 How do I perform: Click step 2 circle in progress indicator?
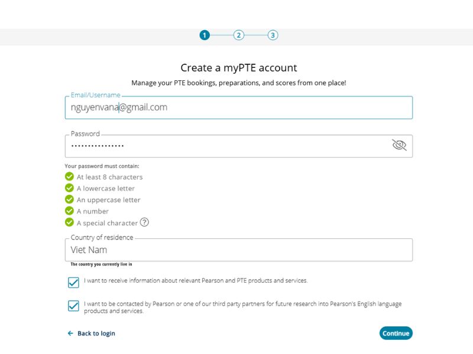pyautogui.click(x=239, y=35)
